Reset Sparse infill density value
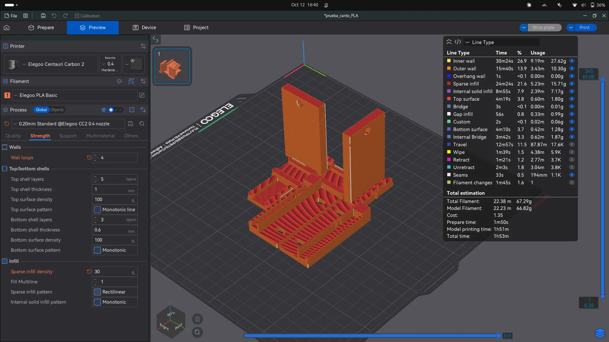This screenshot has height=342, width=609. (x=89, y=272)
